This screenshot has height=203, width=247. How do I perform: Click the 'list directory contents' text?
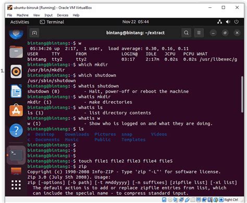[x=120, y=113]
